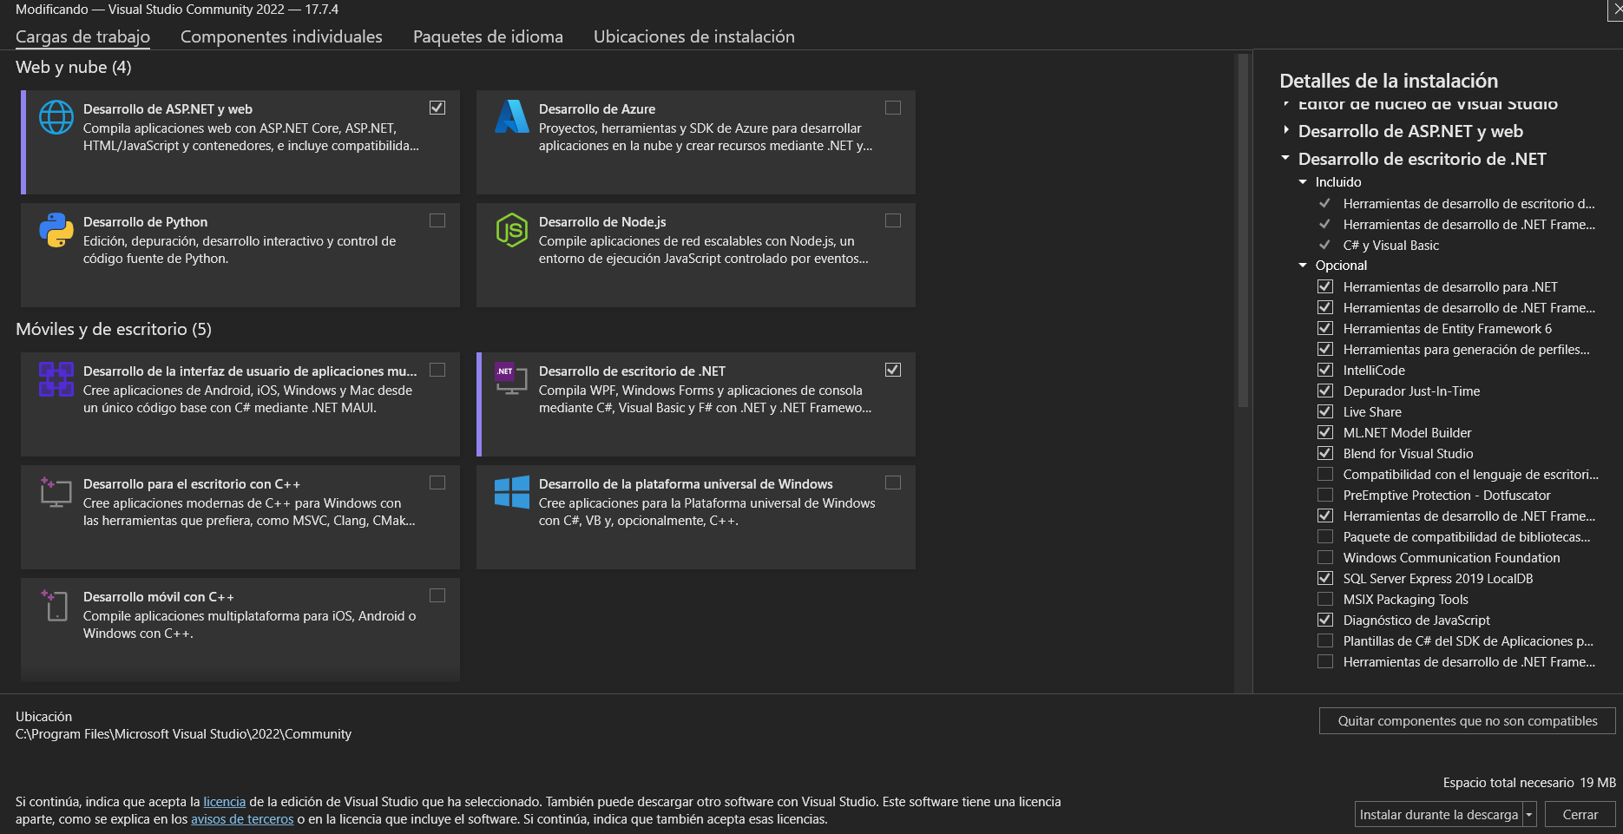Collapse the Incluido section
1623x834 pixels.
(x=1303, y=182)
